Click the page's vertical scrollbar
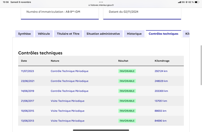Screen dimensions: 202x132 (x=201, y=65)
